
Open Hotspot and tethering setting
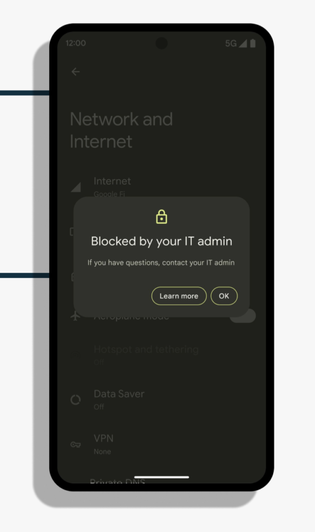[162, 355]
